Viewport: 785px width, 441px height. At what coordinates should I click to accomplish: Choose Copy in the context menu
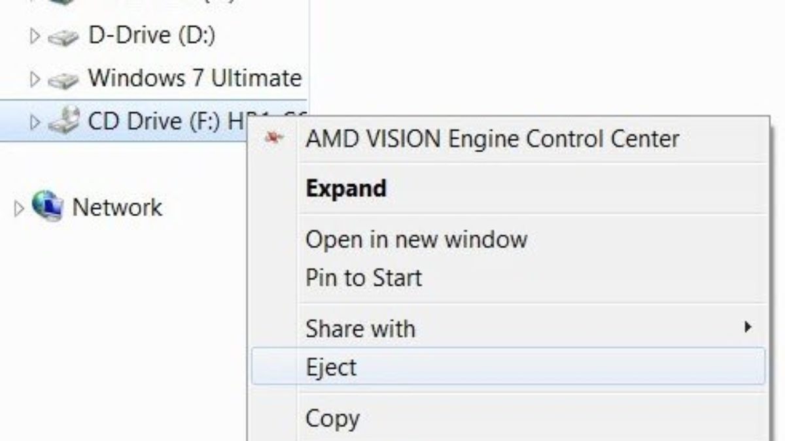click(332, 418)
